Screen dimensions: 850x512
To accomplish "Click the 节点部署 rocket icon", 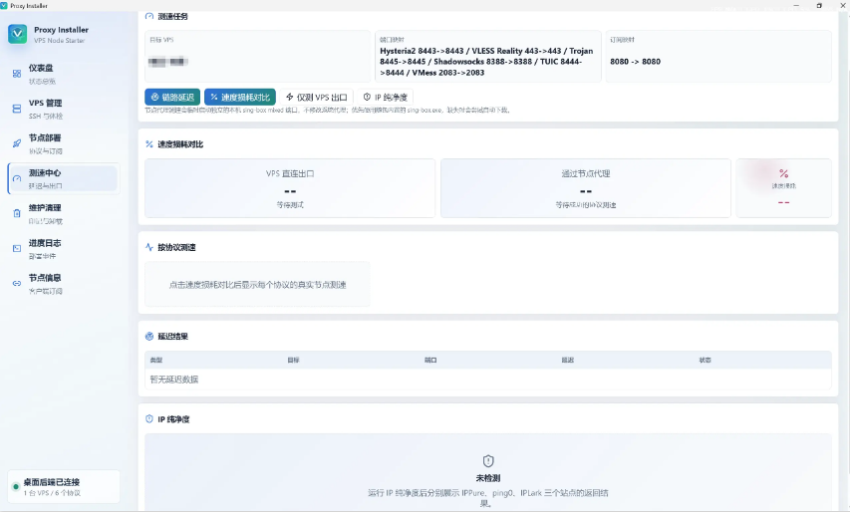I will 17,143.
